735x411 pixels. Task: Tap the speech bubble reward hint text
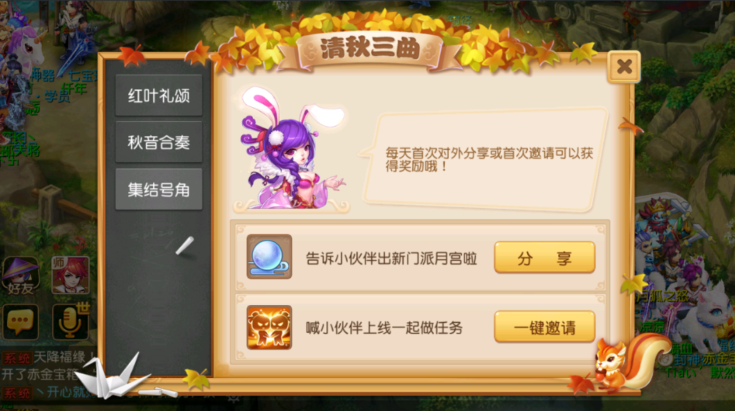pyautogui.click(x=489, y=160)
